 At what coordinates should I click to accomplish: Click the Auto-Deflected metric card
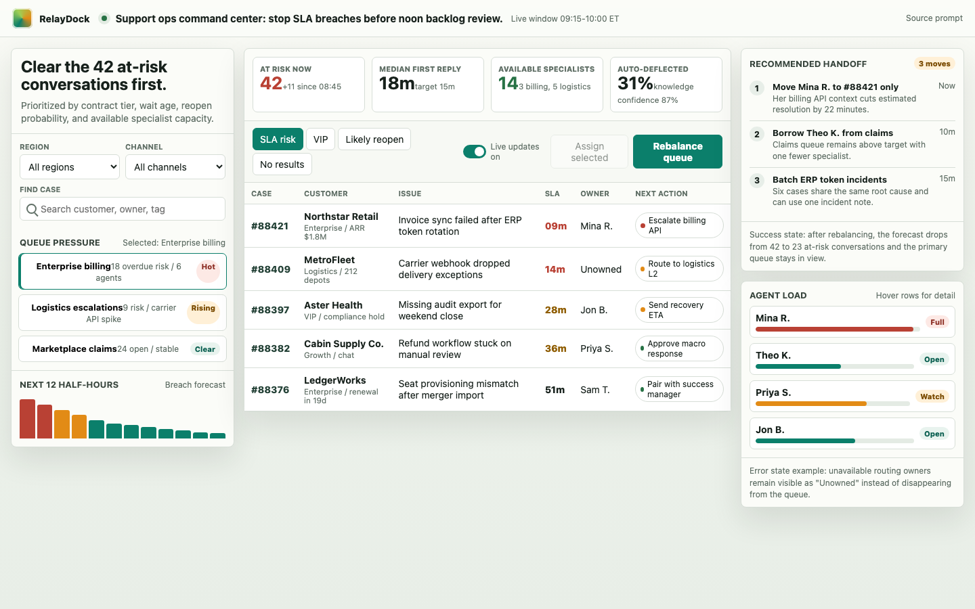point(666,85)
